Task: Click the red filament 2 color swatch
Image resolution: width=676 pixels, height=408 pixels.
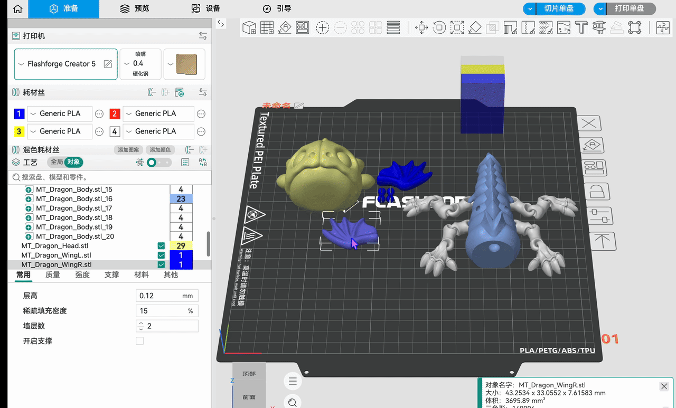Action: (115, 114)
